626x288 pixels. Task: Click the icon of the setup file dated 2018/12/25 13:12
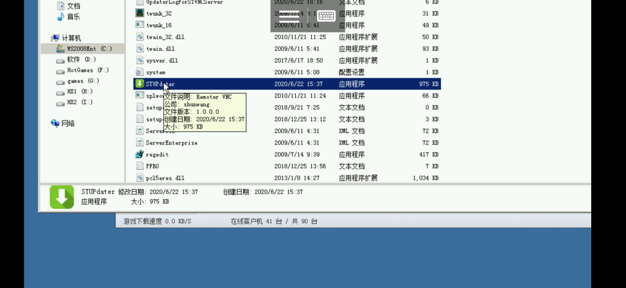(x=139, y=119)
